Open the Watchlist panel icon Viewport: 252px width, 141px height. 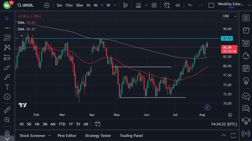(x=246, y=18)
